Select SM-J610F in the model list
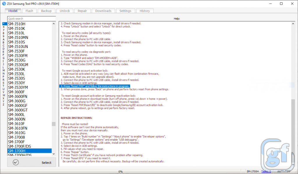 click(x=29, y=124)
